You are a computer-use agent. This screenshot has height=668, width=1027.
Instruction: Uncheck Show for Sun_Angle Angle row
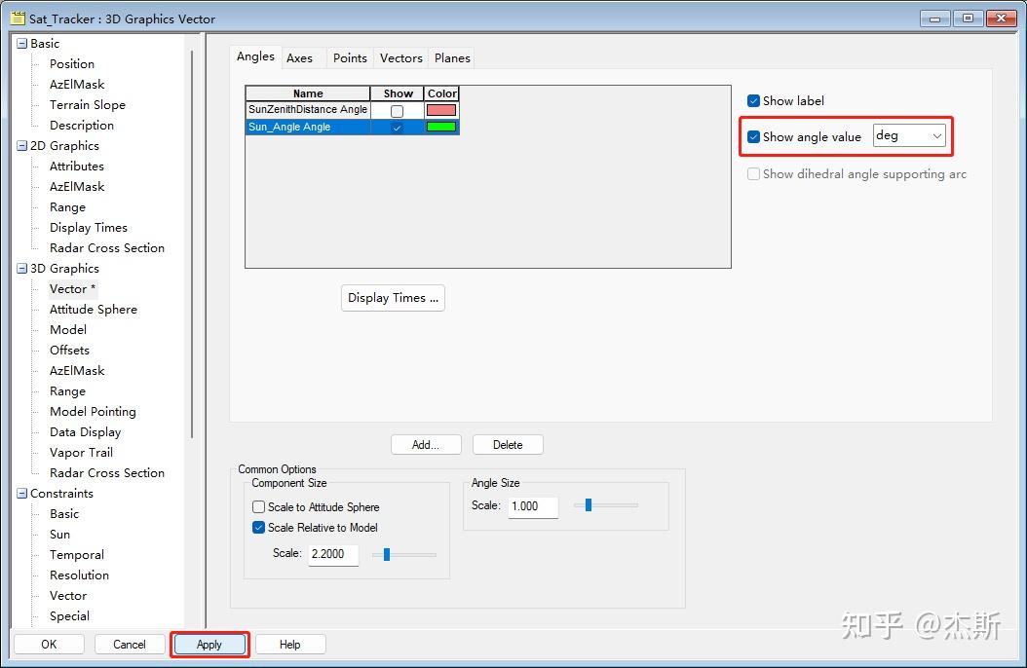tap(397, 128)
